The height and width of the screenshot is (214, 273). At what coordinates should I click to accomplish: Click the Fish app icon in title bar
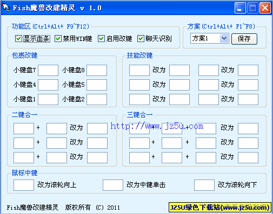[6, 8]
